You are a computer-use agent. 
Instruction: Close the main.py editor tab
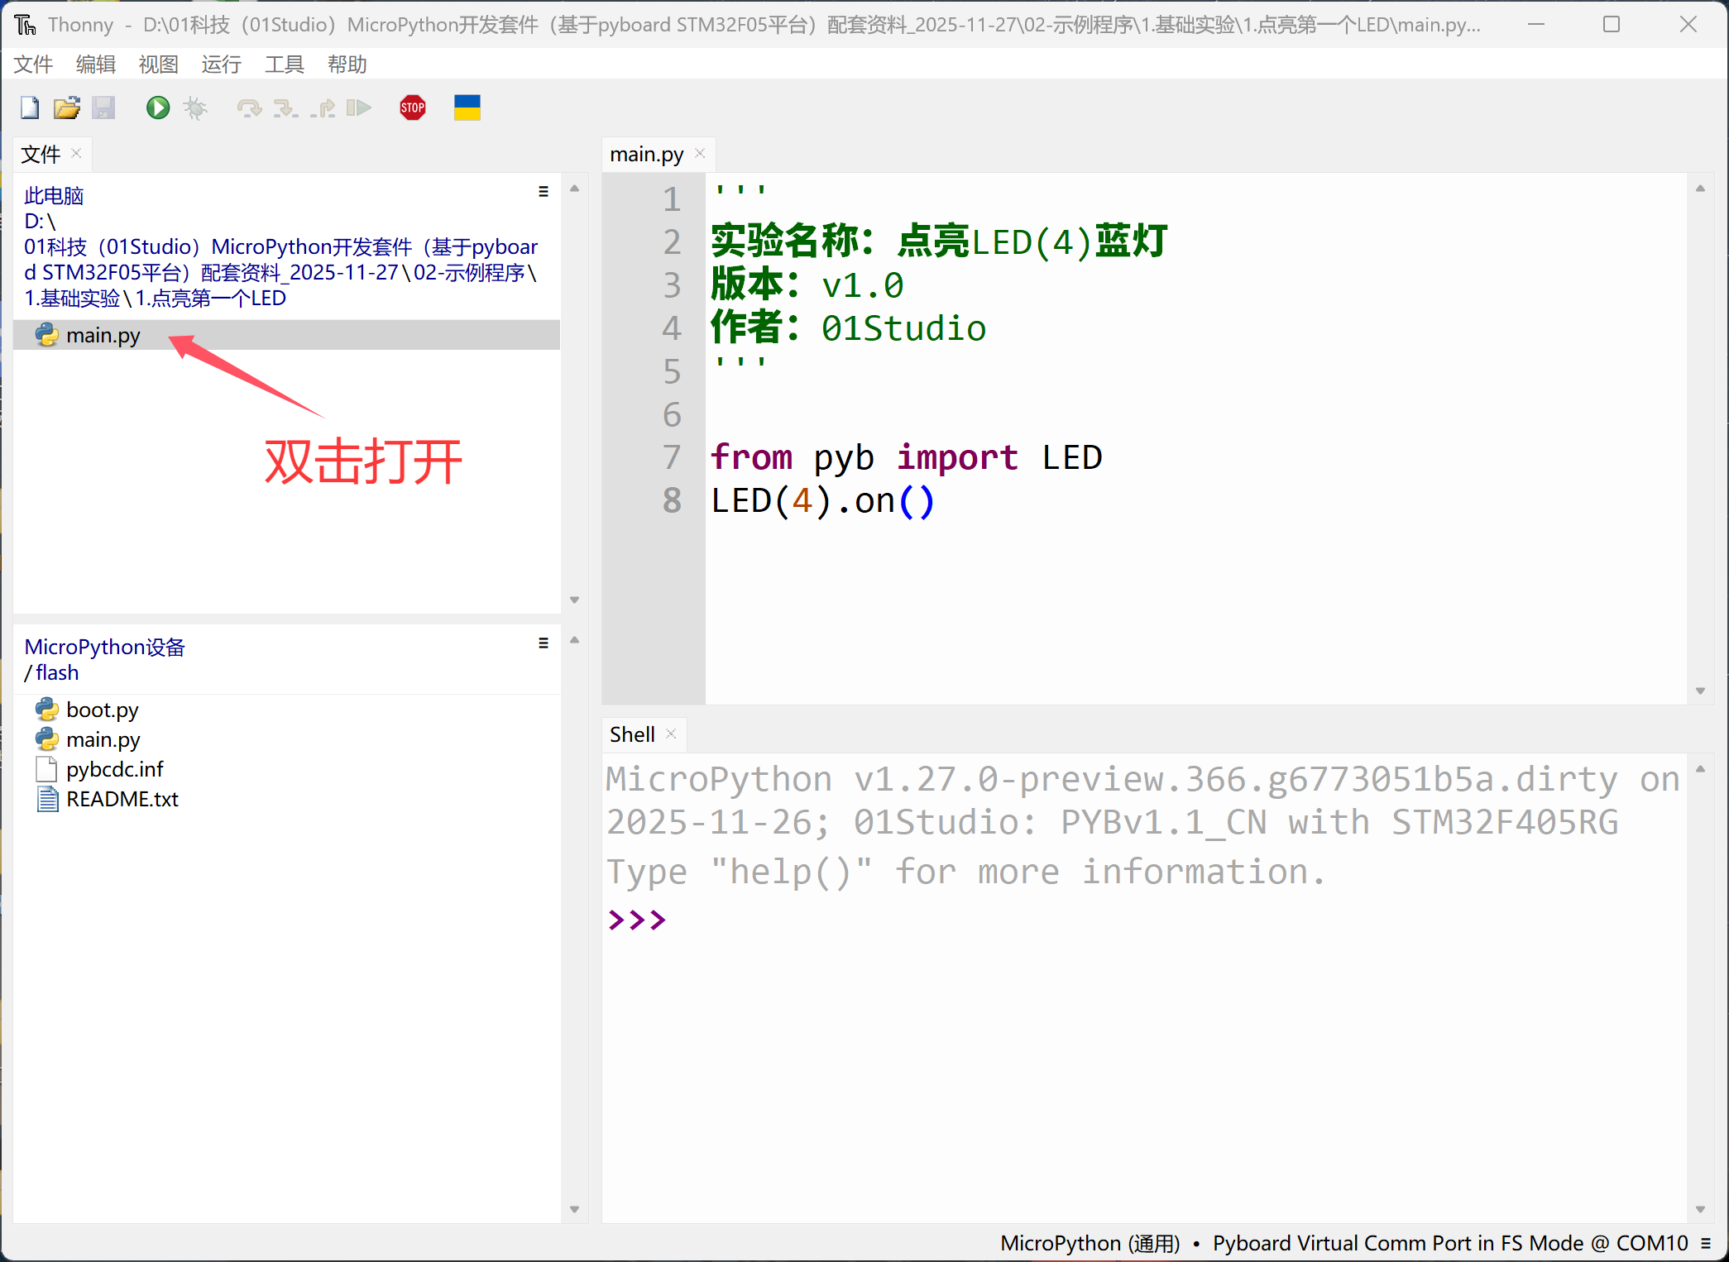(x=700, y=154)
